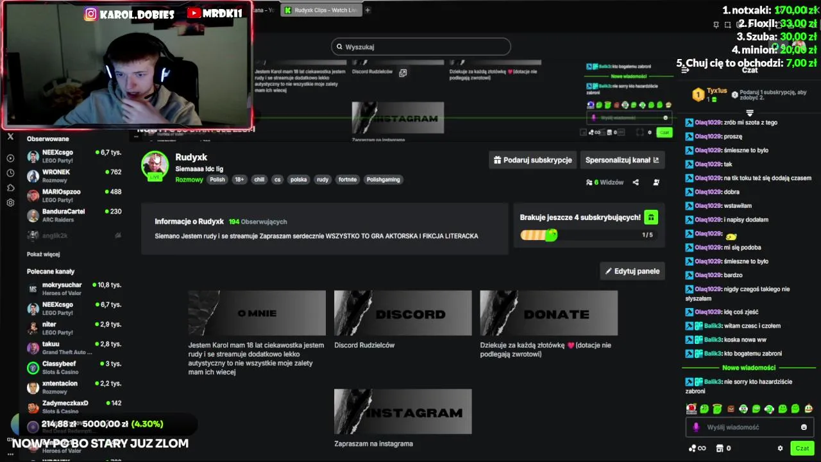Open offline channel anglik2k
This screenshot has width=821, height=462.
point(74,235)
